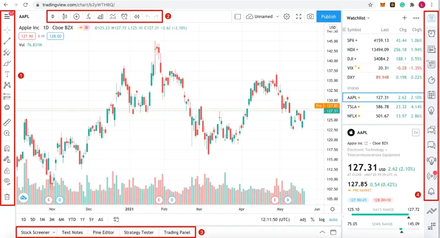Take a chart snapshot with the camera icon
The width and height of the screenshot is (440, 238).
(x=310, y=16)
